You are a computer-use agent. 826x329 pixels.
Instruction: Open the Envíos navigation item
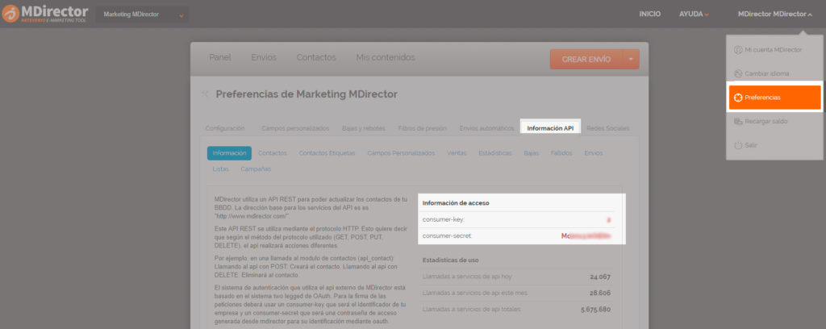(264, 57)
